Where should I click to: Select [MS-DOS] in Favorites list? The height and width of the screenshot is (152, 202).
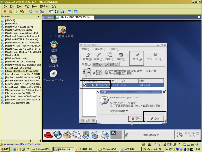(x=10, y=20)
